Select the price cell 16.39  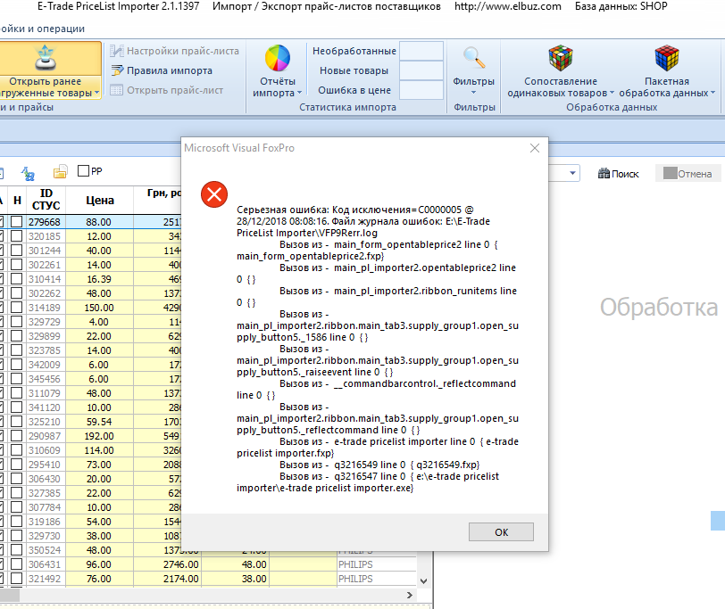pyautogui.click(x=99, y=279)
